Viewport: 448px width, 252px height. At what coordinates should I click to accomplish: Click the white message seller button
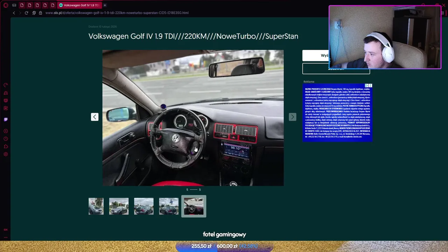(x=315, y=55)
